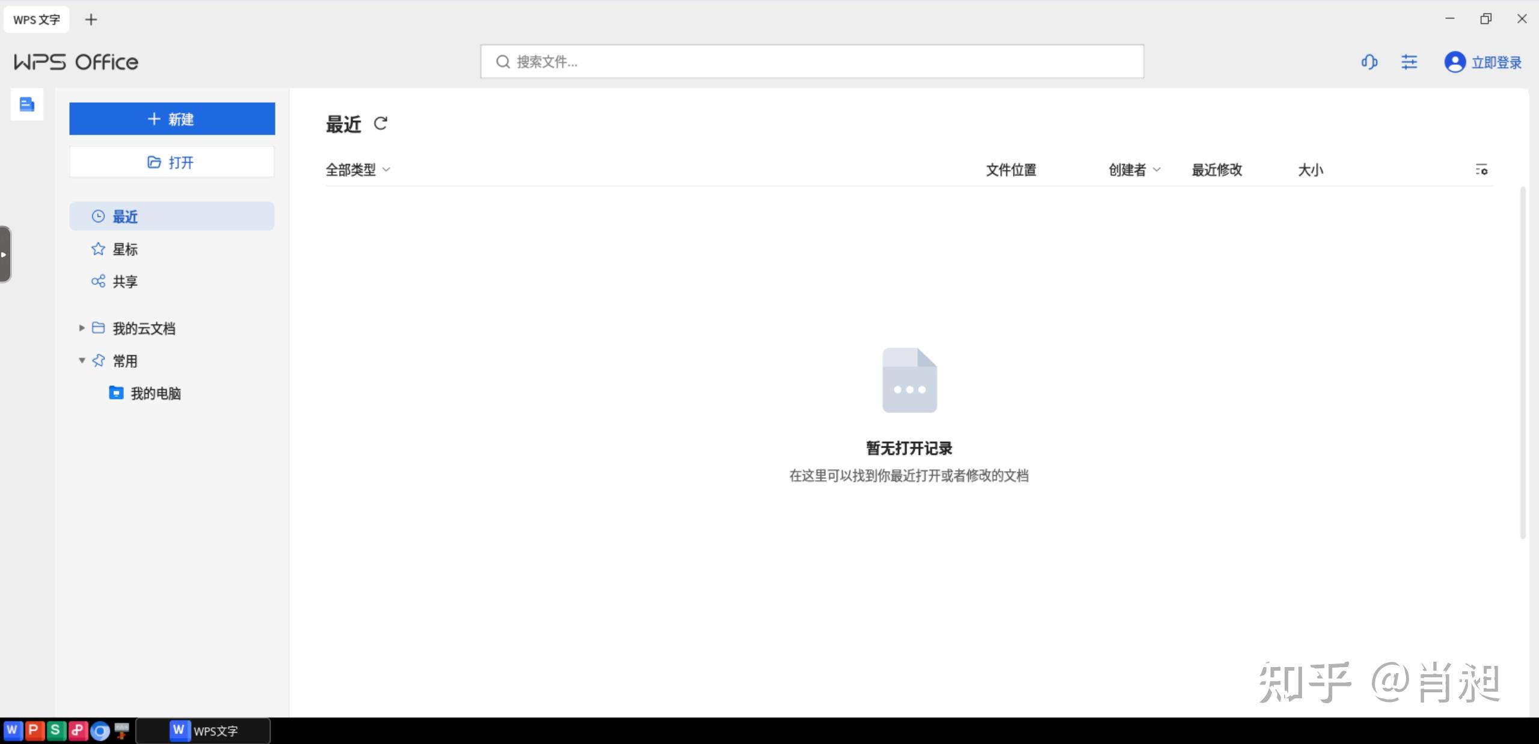1539x744 pixels.
Task: Click the customer support headset icon
Action: [x=1369, y=62]
